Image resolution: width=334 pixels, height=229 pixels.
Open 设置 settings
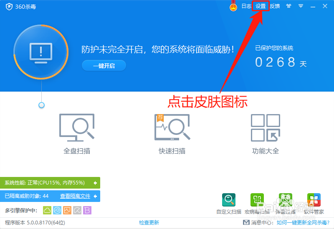pyautogui.click(x=261, y=6)
